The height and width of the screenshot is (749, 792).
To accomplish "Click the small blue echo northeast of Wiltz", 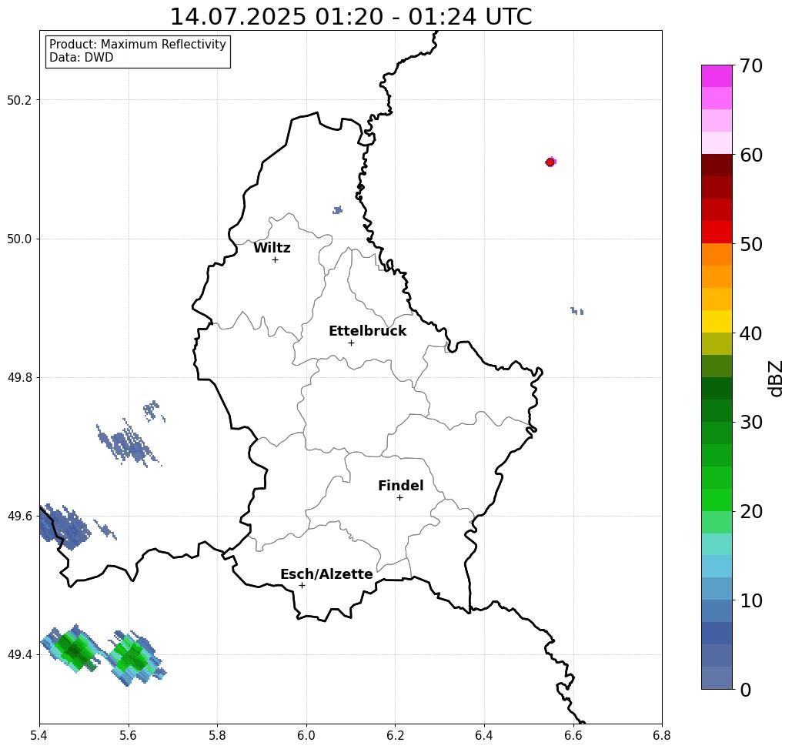I will click(x=337, y=209).
